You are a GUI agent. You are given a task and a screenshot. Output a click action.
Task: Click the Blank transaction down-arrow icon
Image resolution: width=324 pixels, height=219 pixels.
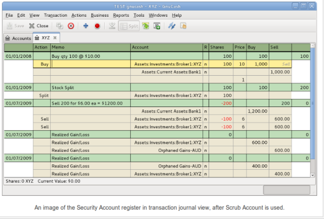click(x=112, y=26)
